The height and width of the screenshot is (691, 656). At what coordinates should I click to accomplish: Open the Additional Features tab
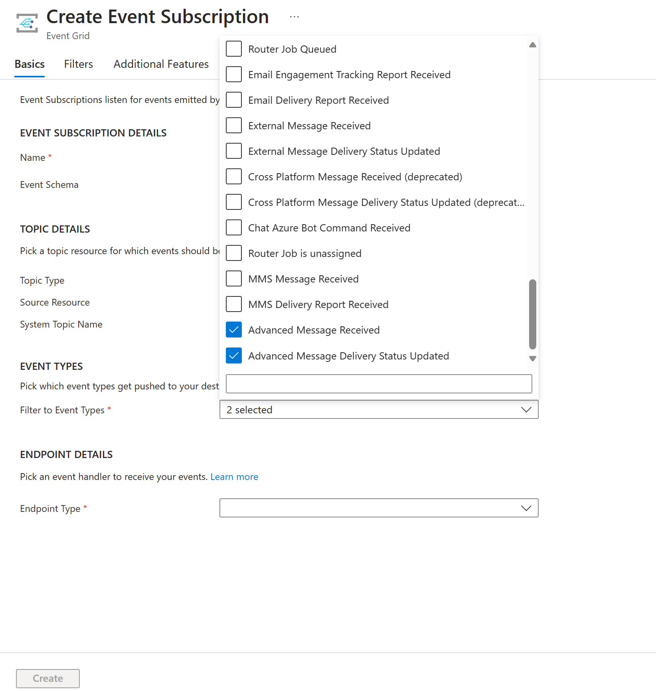coord(161,64)
